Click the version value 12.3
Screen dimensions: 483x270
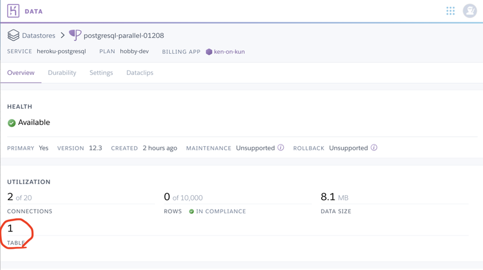click(95, 148)
